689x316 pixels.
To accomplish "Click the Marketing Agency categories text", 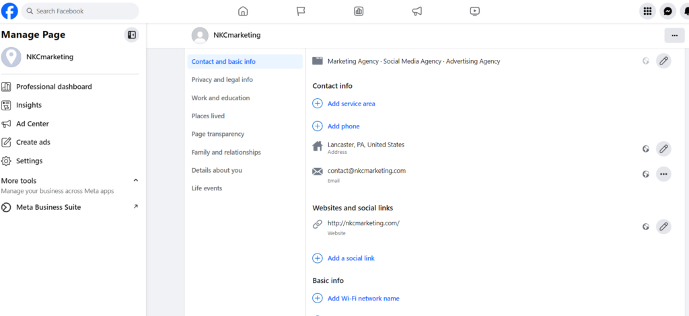I will 414,61.
